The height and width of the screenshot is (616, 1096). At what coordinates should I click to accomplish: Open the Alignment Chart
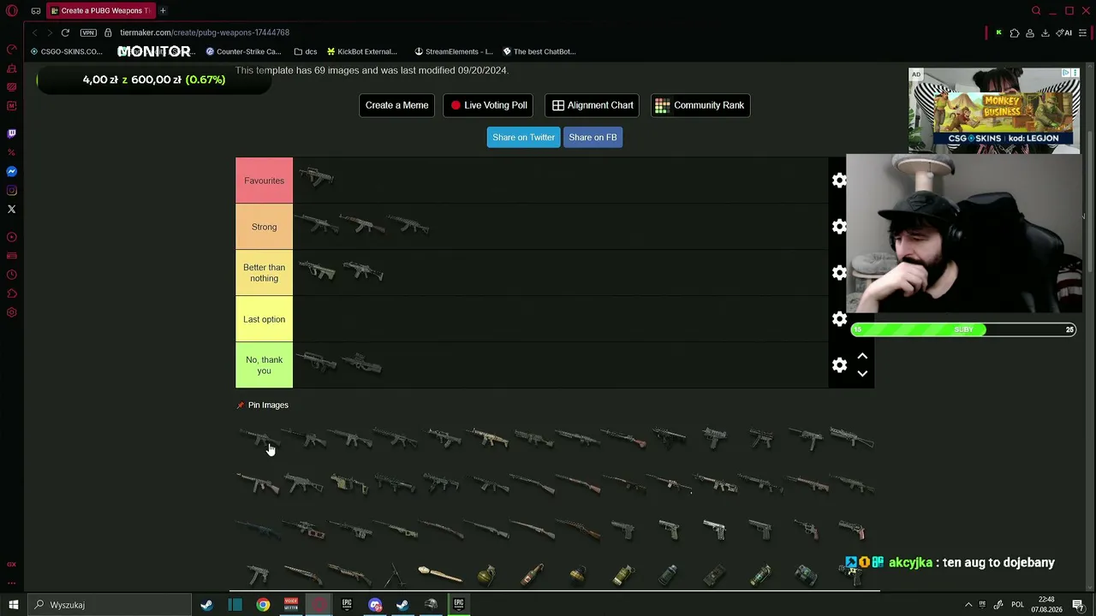point(593,105)
